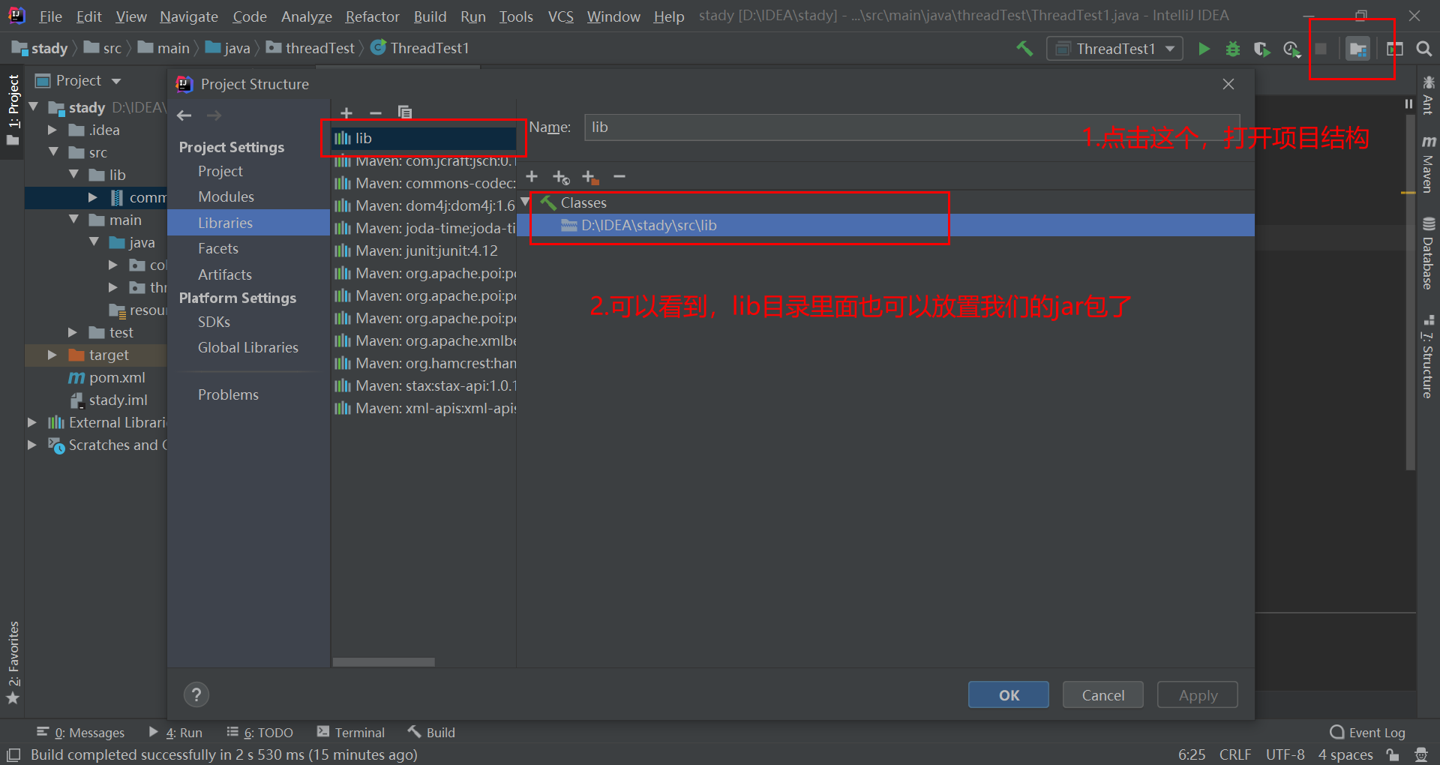This screenshot has width=1440, height=765.
Task: Click the Search Everywhere magnifier icon
Action: pyautogui.click(x=1423, y=49)
